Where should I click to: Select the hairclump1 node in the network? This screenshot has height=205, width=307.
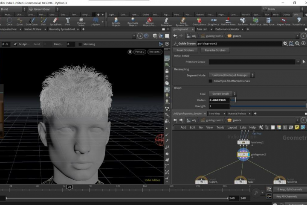pyautogui.click(x=244, y=142)
